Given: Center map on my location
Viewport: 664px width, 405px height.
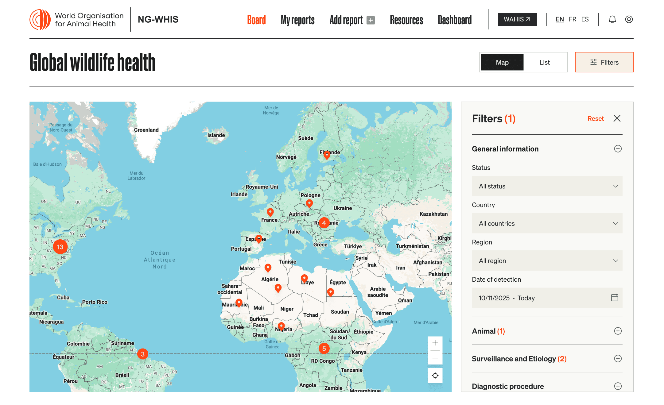Looking at the screenshot, I should (435, 376).
